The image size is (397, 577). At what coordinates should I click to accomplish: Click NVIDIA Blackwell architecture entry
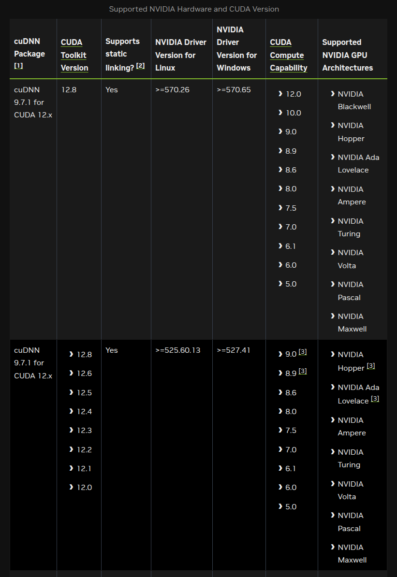click(354, 101)
